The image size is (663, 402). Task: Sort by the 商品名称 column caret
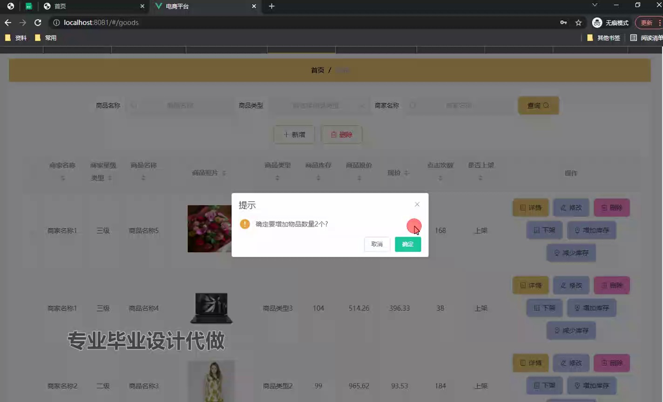(x=143, y=178)
